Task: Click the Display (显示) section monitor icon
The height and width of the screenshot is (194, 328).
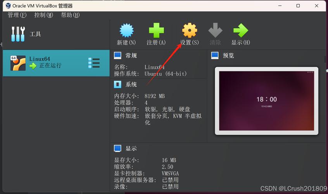Action: (x=117, y=148)
